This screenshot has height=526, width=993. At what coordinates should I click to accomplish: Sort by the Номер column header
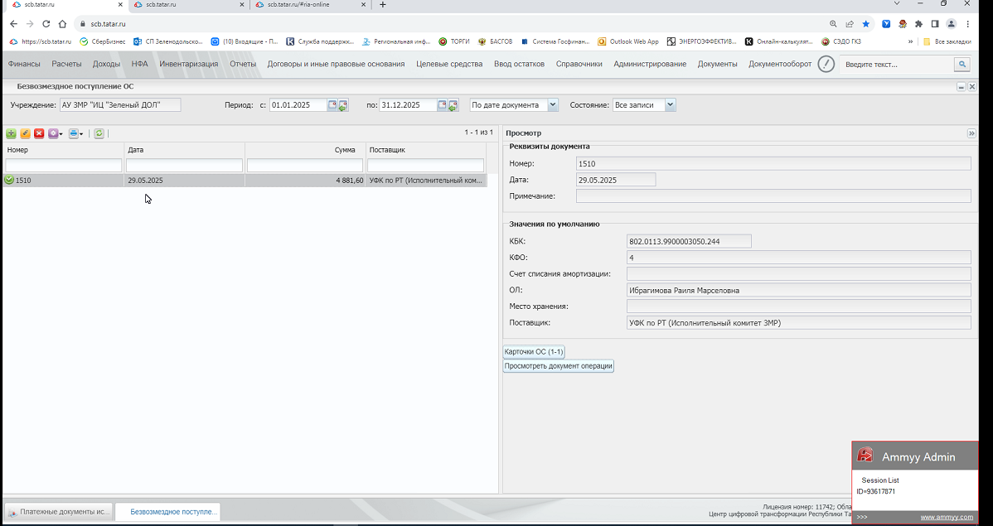(x=63, y=150)
